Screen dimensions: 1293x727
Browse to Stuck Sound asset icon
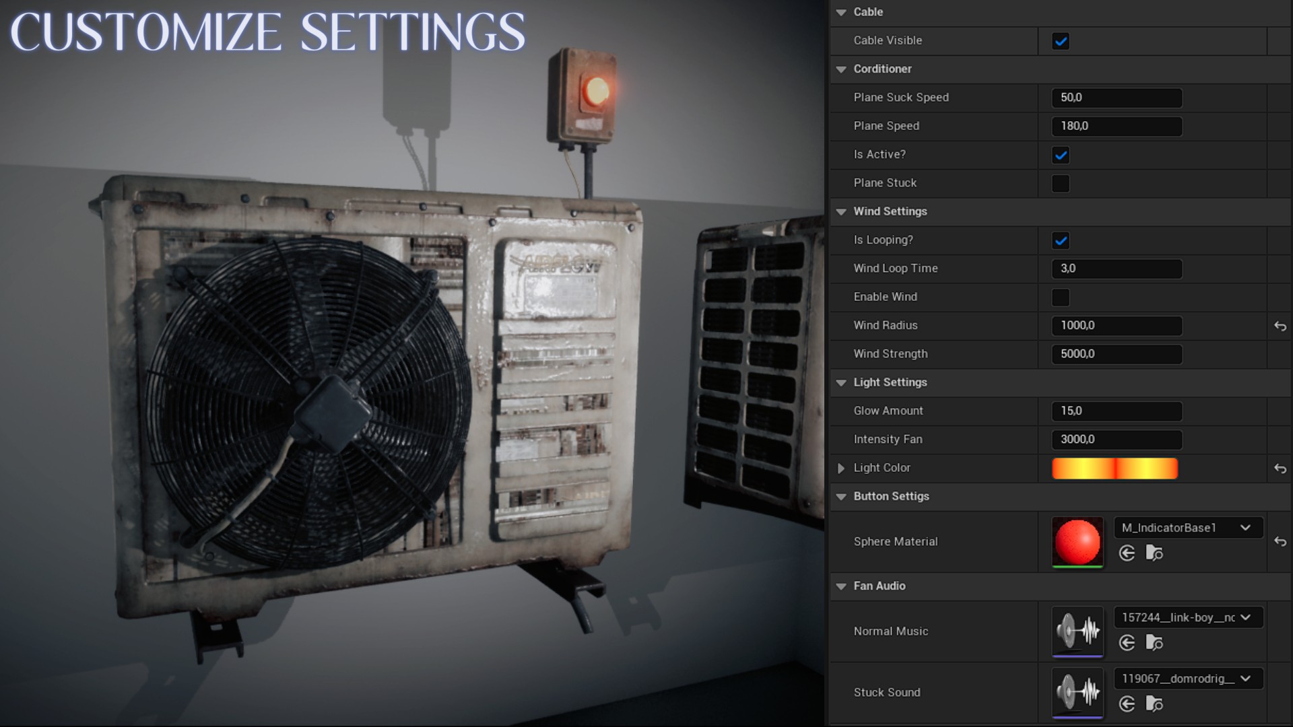coord(1154,704)
